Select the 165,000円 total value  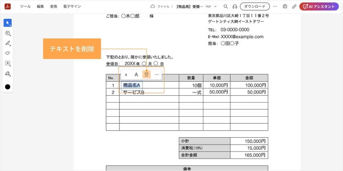pos(255,155)
